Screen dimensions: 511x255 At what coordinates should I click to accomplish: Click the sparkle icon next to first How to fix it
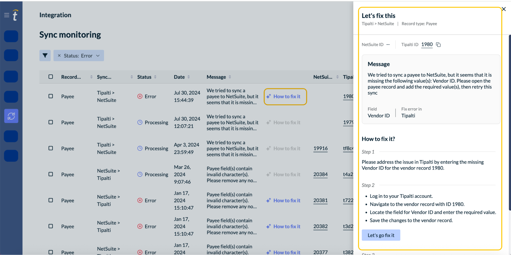268,96
